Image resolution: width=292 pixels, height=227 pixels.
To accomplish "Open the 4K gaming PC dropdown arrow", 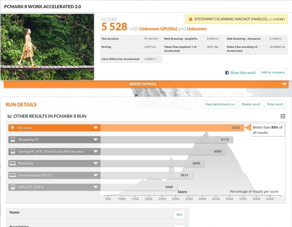I will (x=95, y=140).
